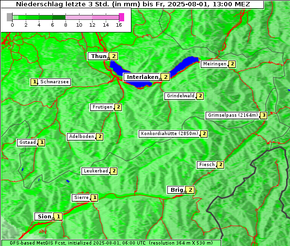Select the Meiringen value marker

click(x=232, y=64)
